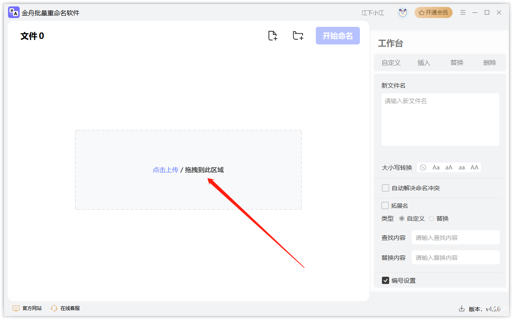
Task: Open the hamburger menu icon
Action: (463, 13)
